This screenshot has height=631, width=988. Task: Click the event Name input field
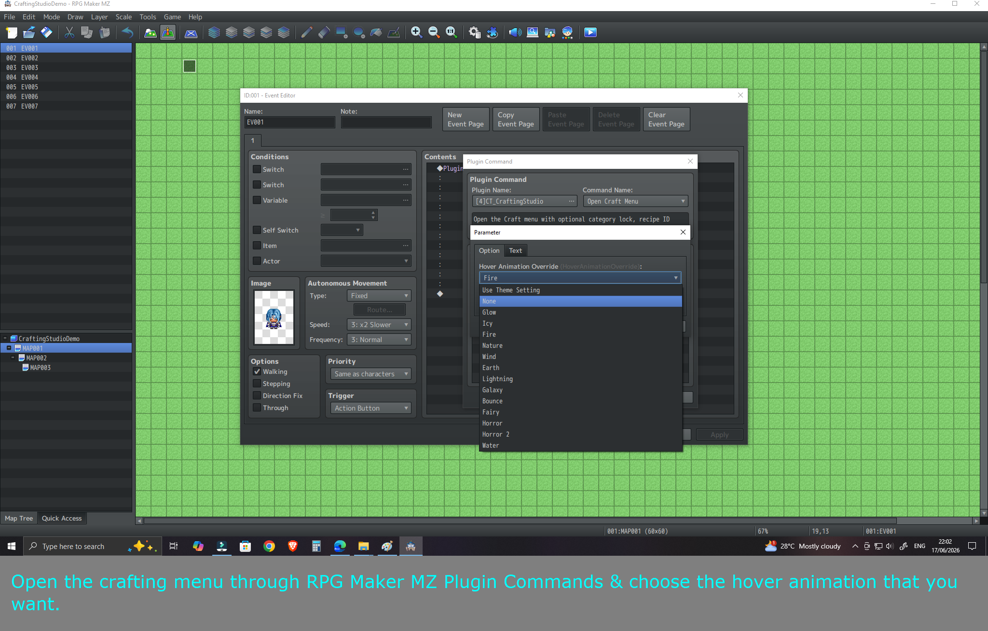point(289,123)
